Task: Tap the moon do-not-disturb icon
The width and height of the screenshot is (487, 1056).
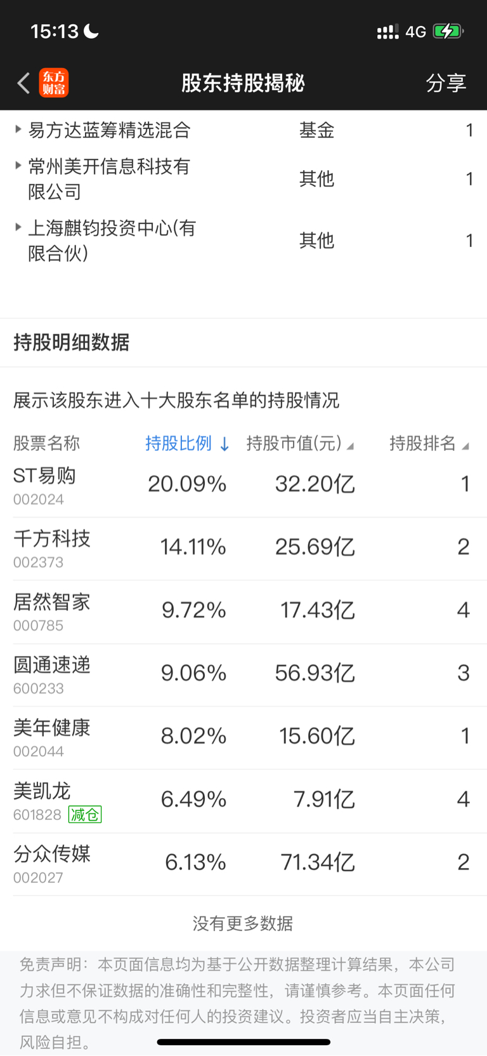Action: point(91,31)
